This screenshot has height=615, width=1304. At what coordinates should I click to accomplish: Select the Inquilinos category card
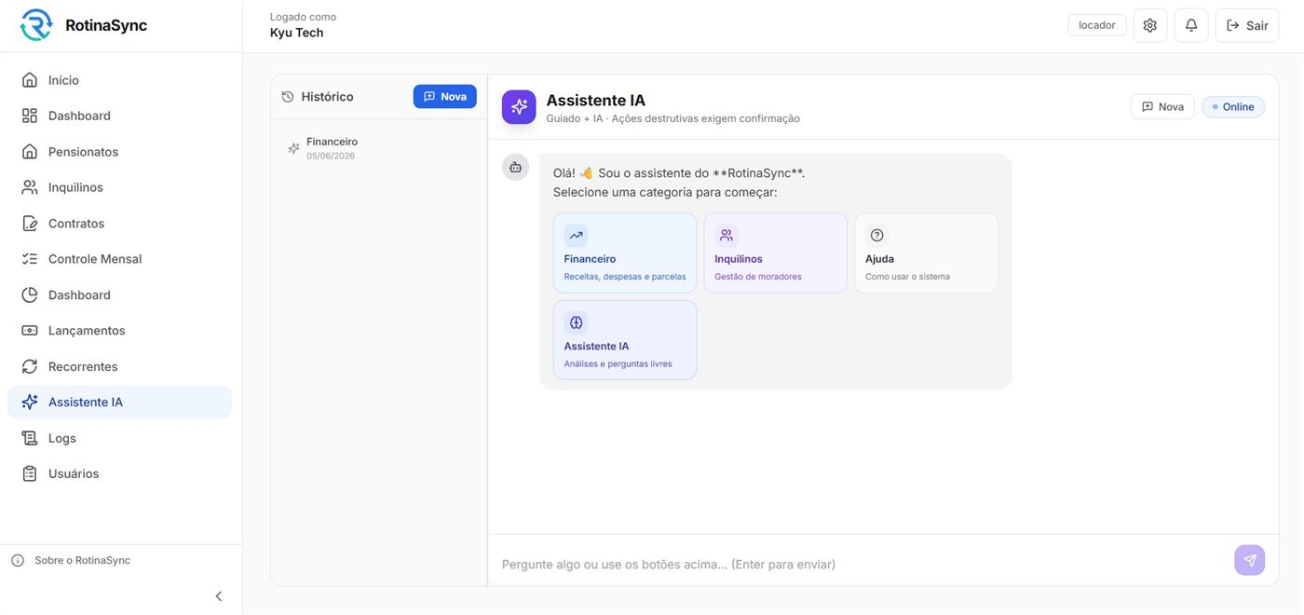pos(776,253)
